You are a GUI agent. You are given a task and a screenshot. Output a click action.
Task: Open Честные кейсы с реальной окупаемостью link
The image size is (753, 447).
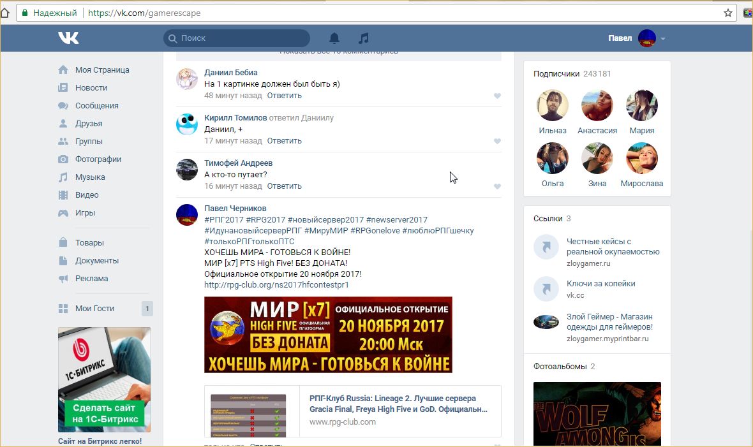pos(613,246)
